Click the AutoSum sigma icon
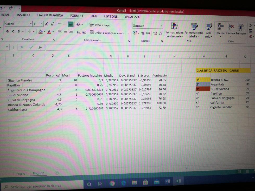 point(251,25)
